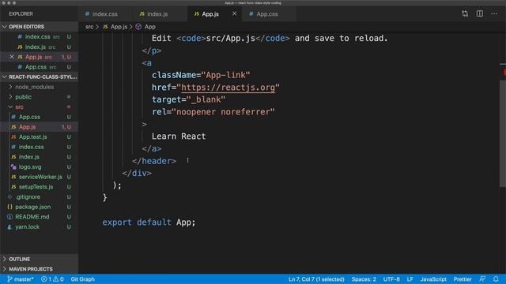The width and height of the screenshot is (506, 284).
Task: Click the master branch indicator
Action: (21, 279)
